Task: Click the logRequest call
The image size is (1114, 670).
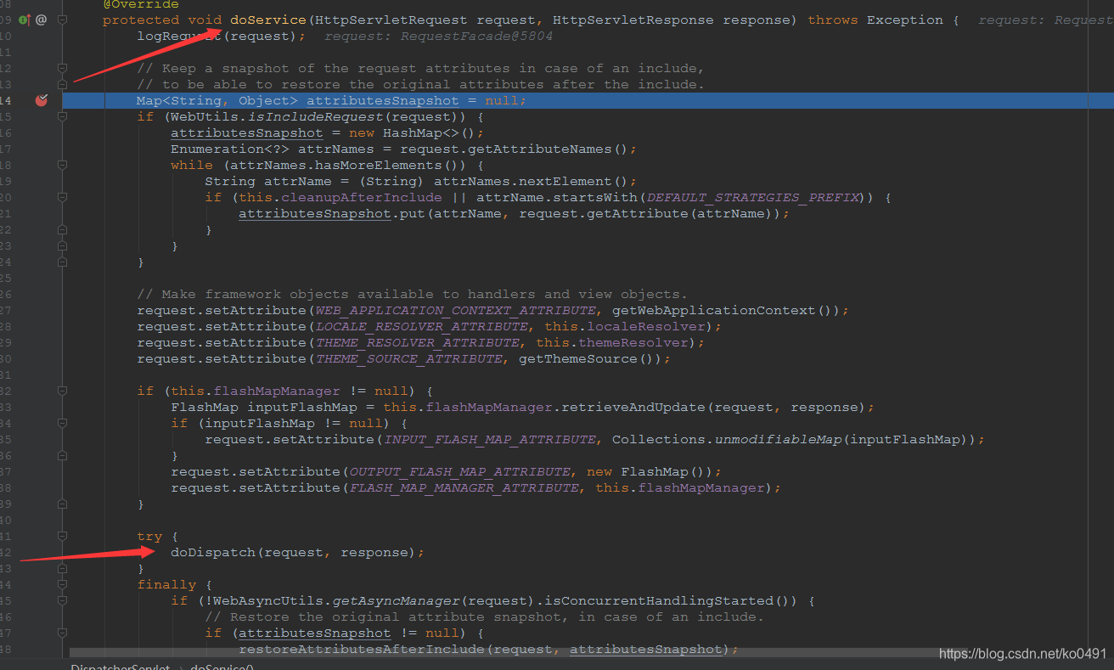Action: click(178, 36)
